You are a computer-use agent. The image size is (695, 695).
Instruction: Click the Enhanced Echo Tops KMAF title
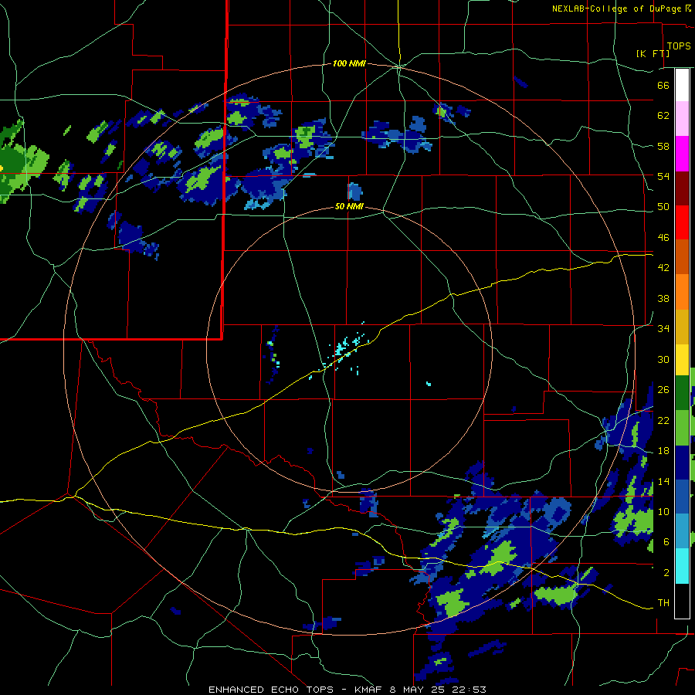click(x=347, y=690)
